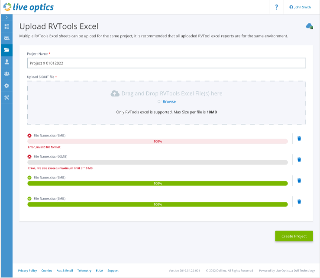Delete the 60MB file exceeding size limit
The image size is (320, 278).
pos(299,159)
